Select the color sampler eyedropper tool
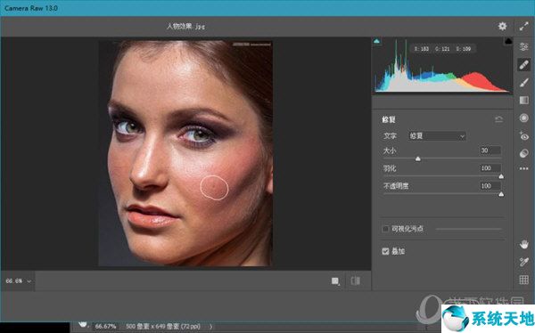This screenshot has height=333, width=535. (523, 262)
